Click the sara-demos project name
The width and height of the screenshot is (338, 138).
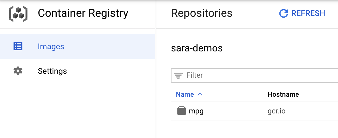click(x=197, y=48)
